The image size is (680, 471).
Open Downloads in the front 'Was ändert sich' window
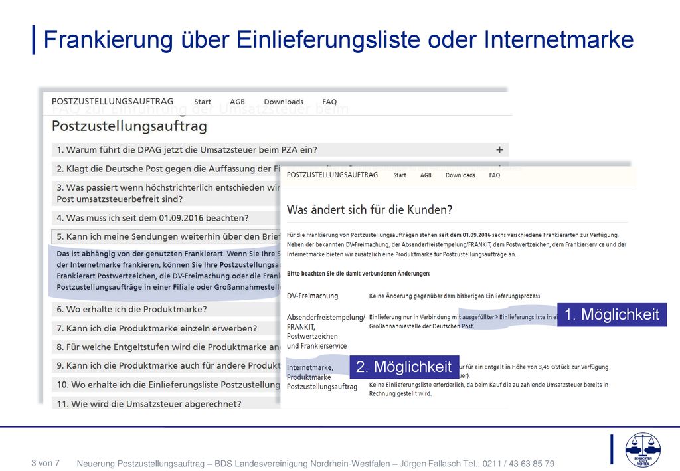click(461, 175)
